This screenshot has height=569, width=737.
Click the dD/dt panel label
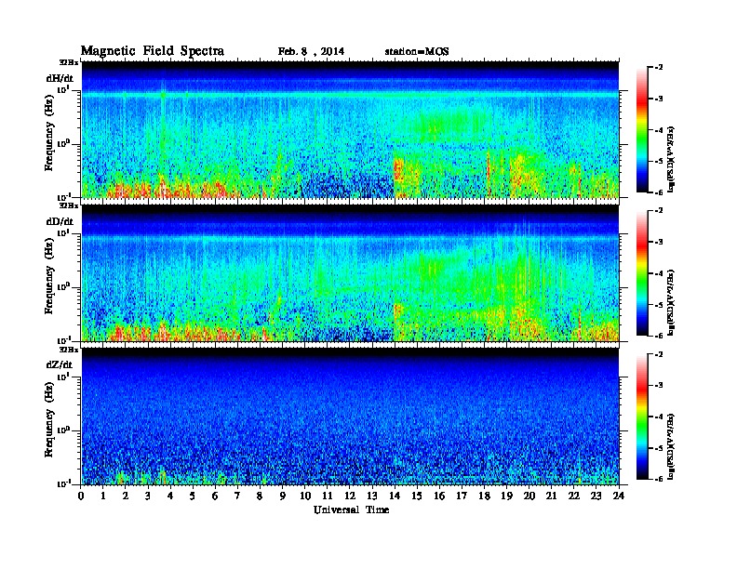tap(60, 221)
